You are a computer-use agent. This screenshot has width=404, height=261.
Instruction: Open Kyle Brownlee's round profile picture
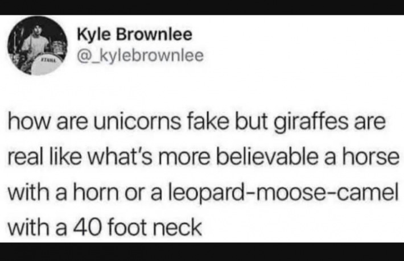pyautogui.click(x=38, y=45)
